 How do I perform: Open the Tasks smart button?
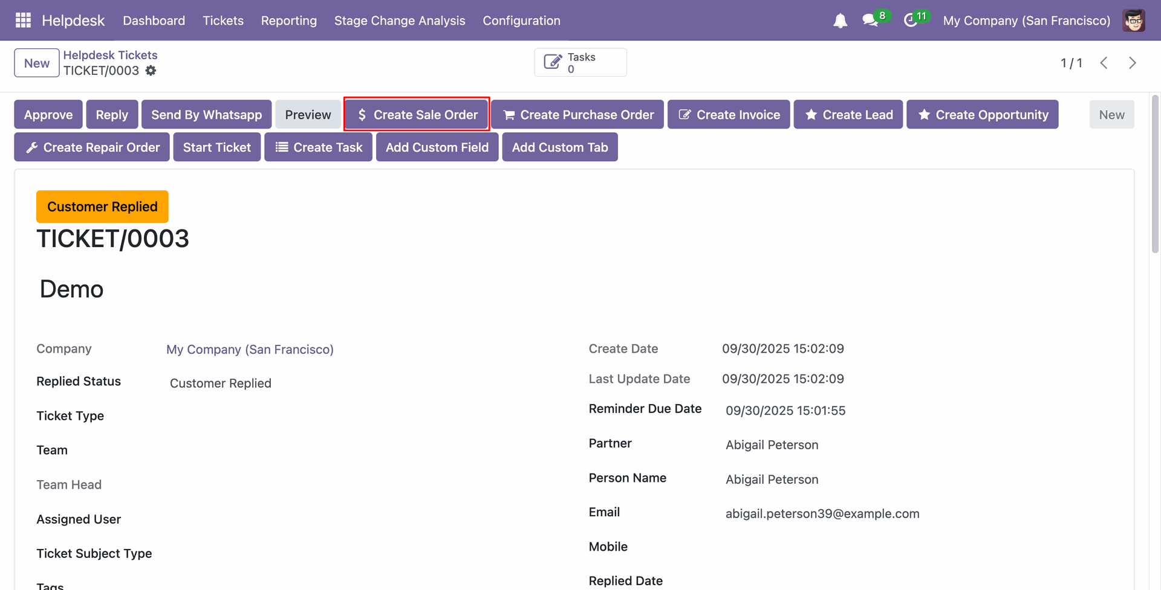[580, 63]
